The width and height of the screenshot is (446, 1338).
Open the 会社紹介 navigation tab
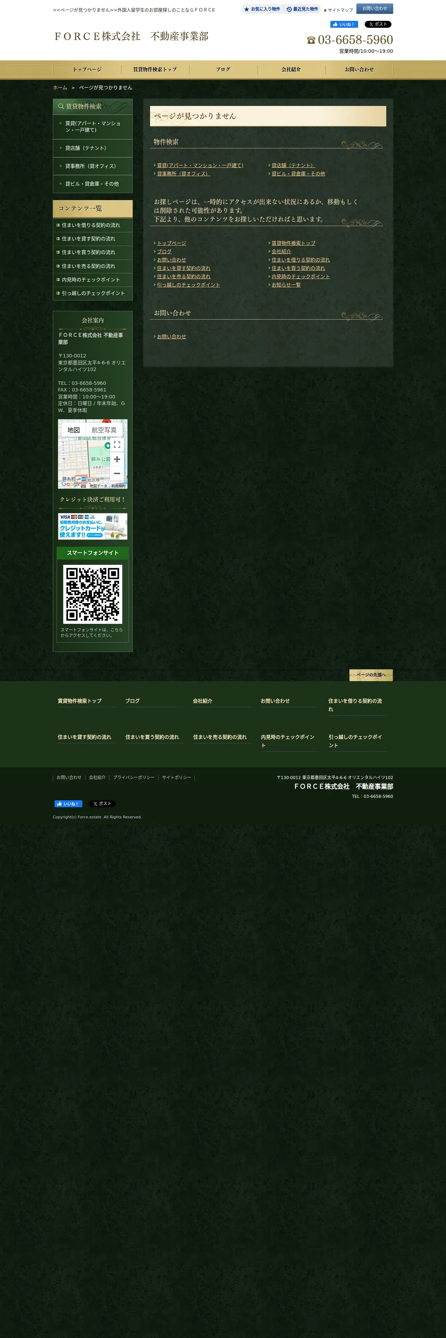pos(291,69)
